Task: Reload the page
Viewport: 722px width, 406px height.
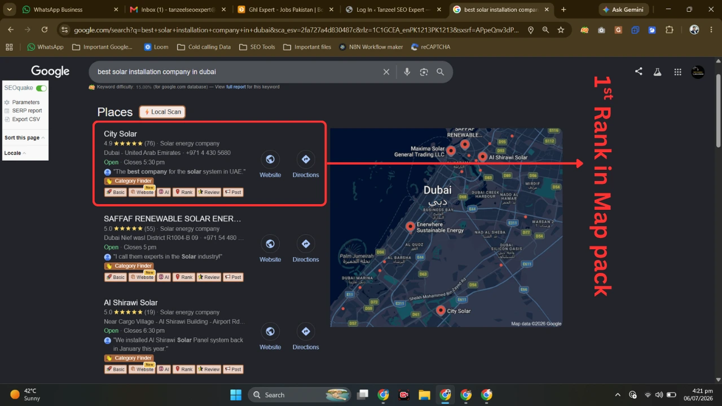Action: pos(45,30)
